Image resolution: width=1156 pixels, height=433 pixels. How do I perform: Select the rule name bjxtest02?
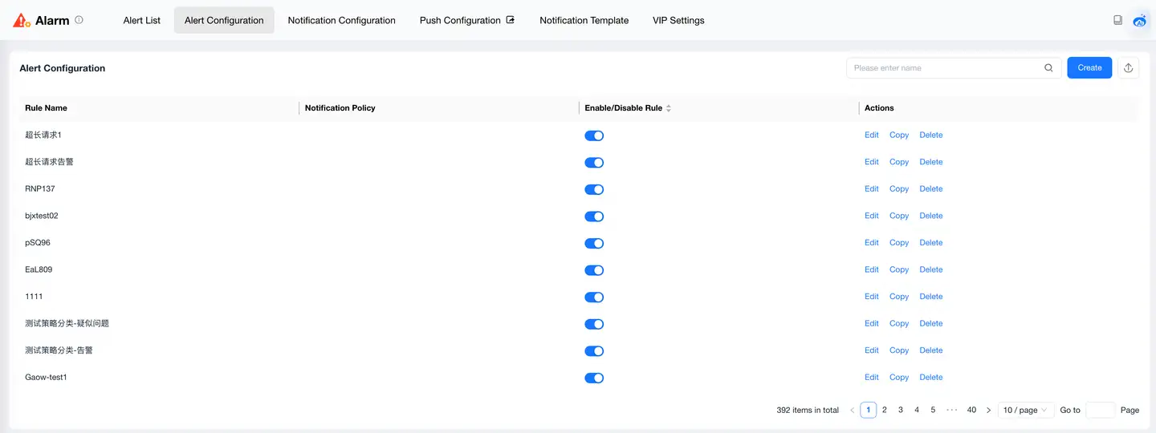[42, 216]
